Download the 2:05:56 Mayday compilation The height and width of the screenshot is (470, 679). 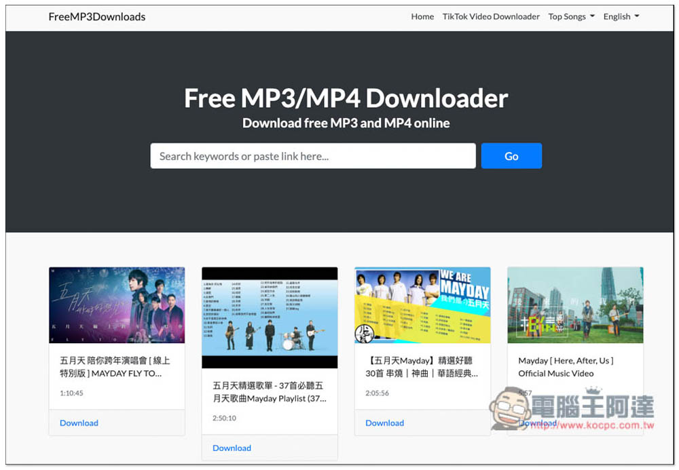tap(384, 423)
